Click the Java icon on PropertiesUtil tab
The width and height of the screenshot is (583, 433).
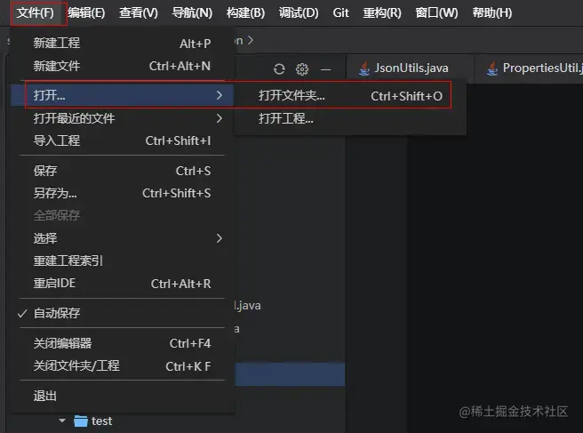[x=492, y=68]
